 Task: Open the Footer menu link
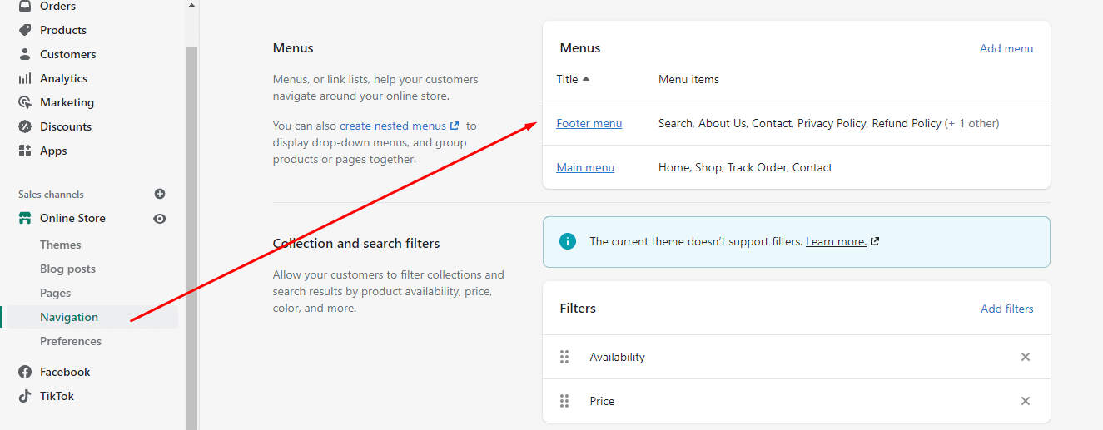point(589,123)
